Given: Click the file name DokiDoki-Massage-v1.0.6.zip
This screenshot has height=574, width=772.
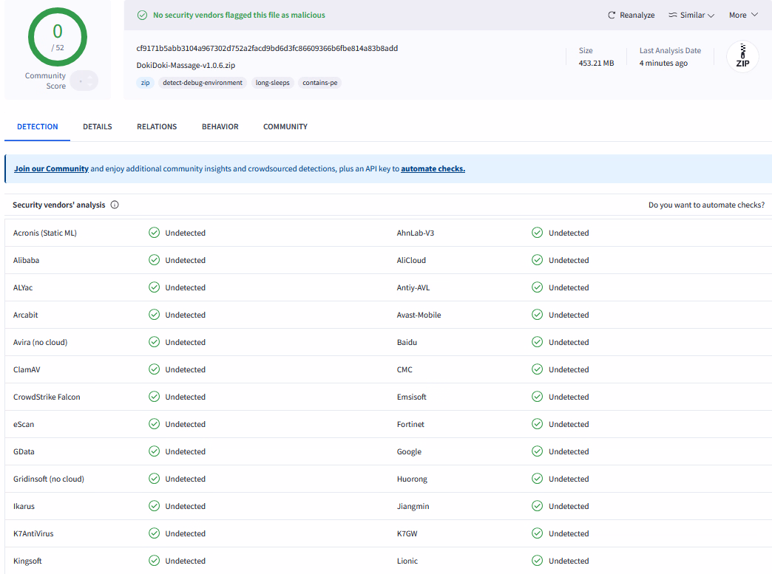Looking at the screenshot, I should (186, 66).
